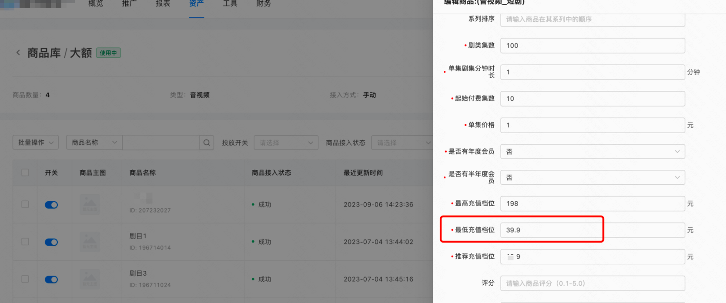
Task: Open the 是否有半年度会员 dropdown
Action: pyautogui.click(x=592, y=177)
